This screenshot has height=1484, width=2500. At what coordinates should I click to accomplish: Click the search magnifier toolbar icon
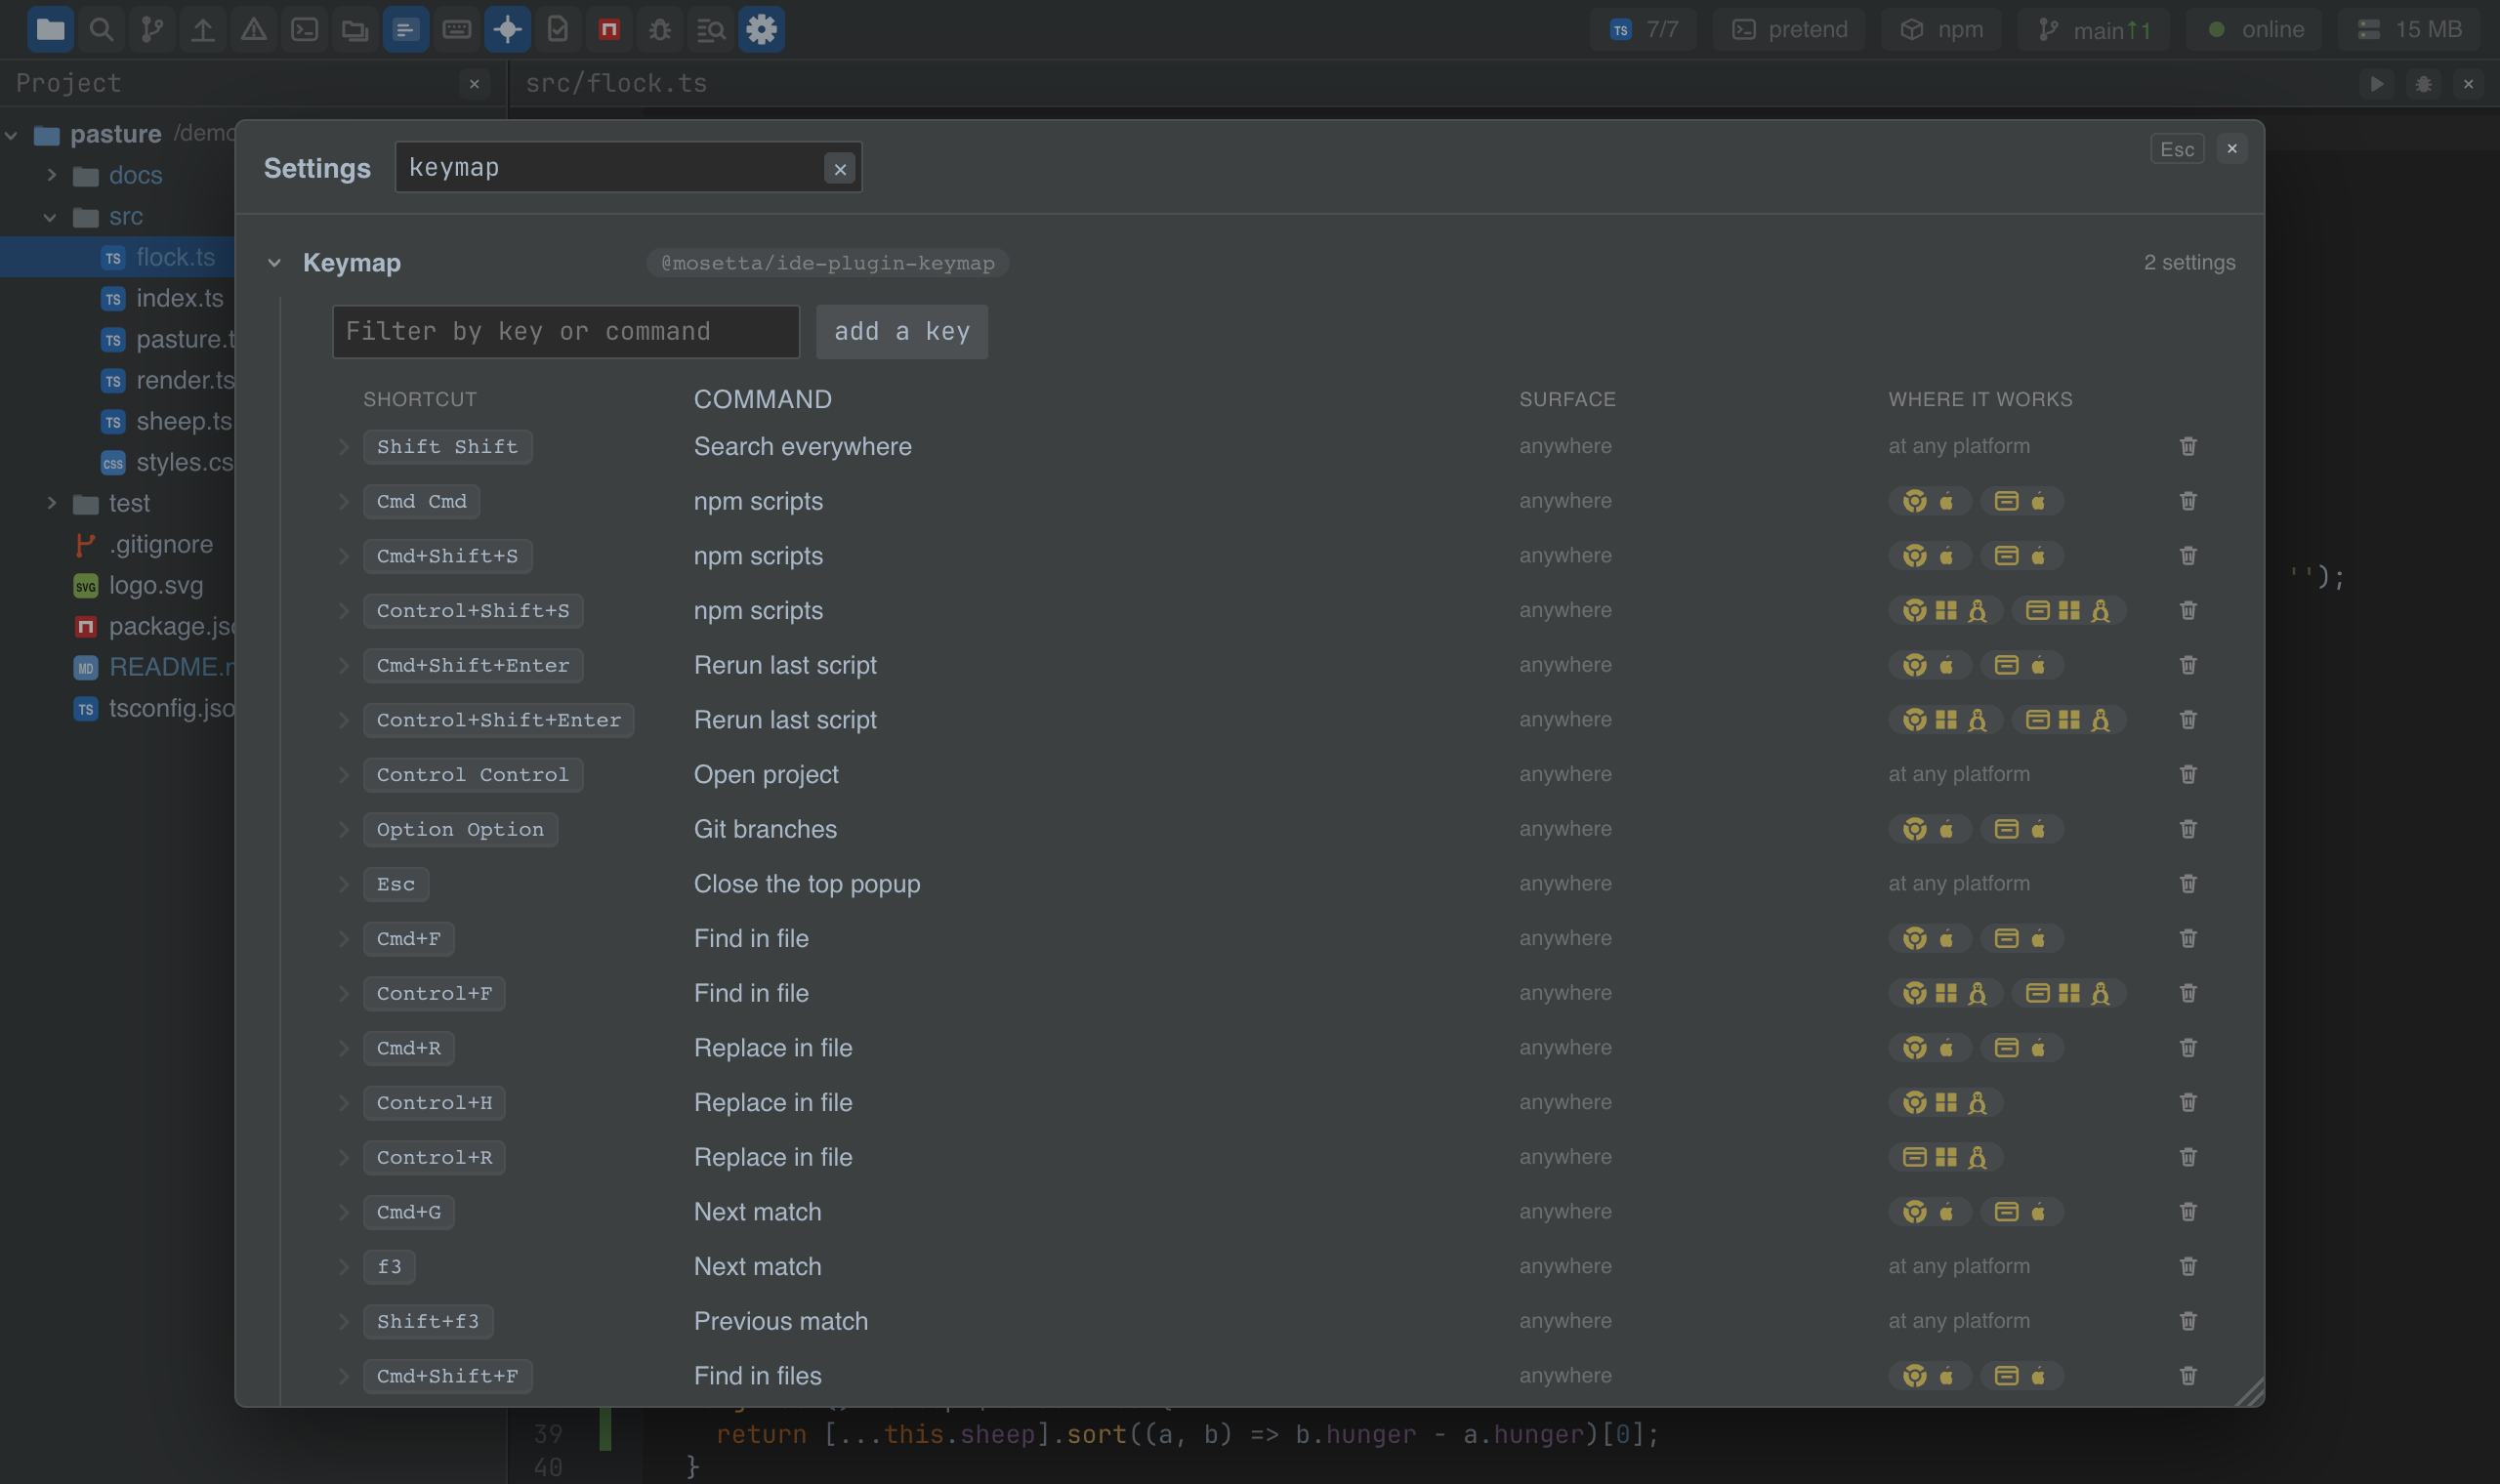pyautogui.click(x=101, y=29)
